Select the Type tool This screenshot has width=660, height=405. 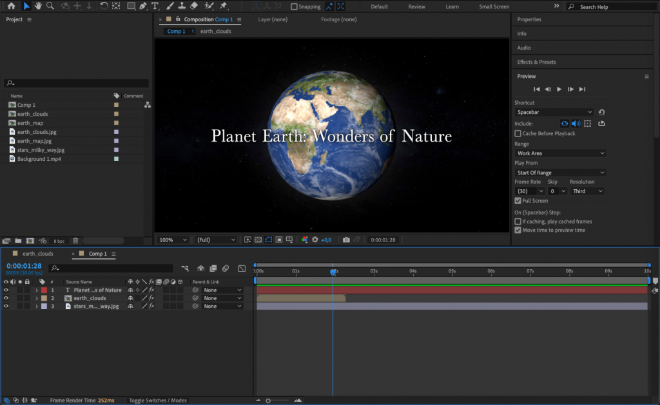point(155,6)
